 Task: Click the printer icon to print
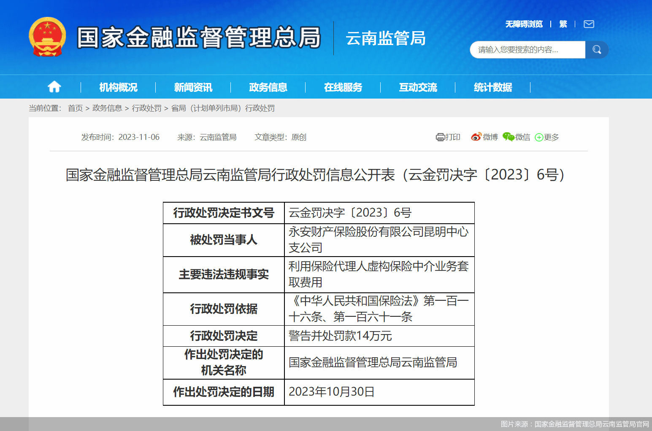tap(440, 137)
